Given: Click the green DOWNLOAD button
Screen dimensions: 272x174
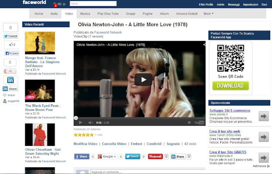Looking at the screenshot, I should pyautogui.click(x=230, y=86).
